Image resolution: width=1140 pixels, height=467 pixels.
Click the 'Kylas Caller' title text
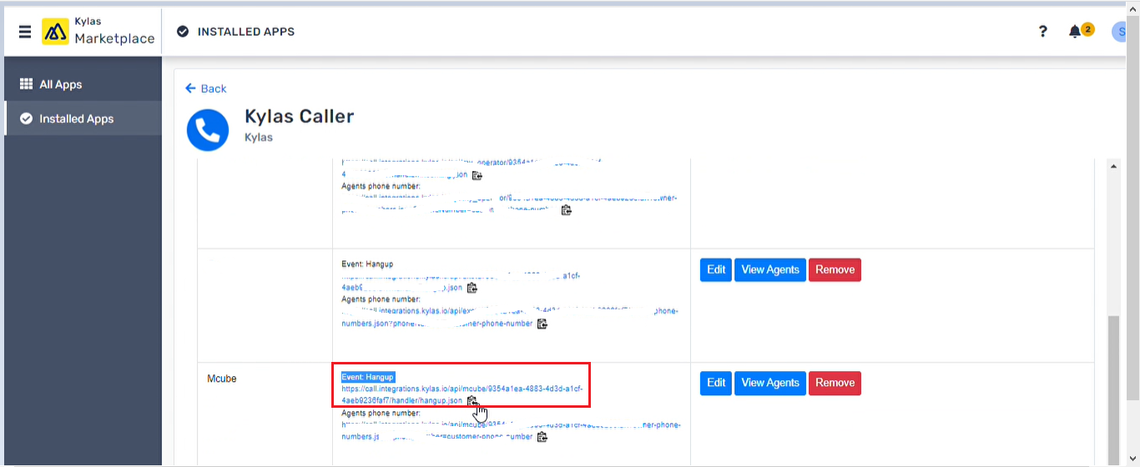[x=300, y=117]
